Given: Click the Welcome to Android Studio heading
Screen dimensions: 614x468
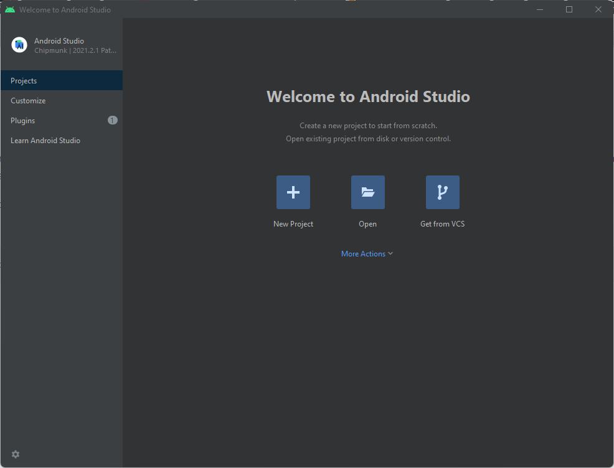Looking at the screenshot, I should (368, 96).
